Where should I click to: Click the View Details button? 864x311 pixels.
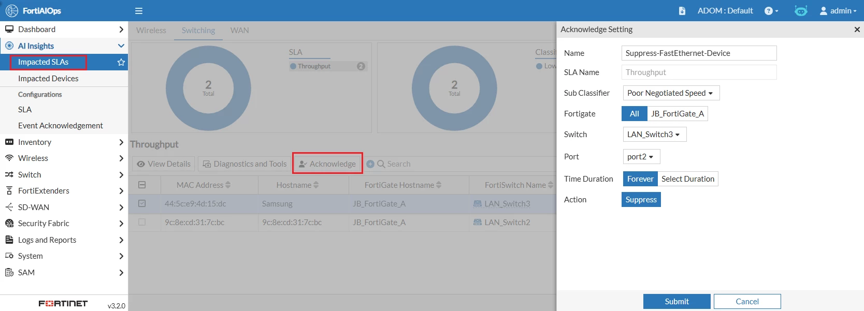(x=164, y=164)
